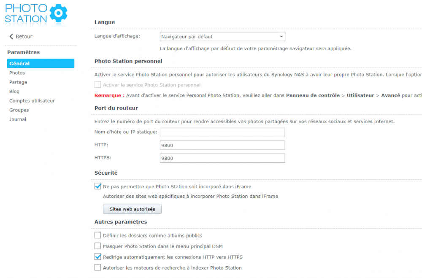
Task: Click the Photo Station gear logo
Action: [x=58, y=13]
